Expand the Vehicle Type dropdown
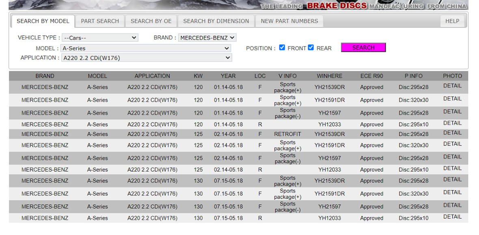 pos(100,38)
